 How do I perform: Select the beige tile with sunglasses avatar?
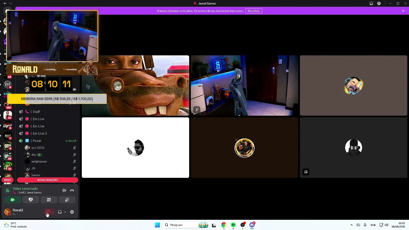click(353, 86)
